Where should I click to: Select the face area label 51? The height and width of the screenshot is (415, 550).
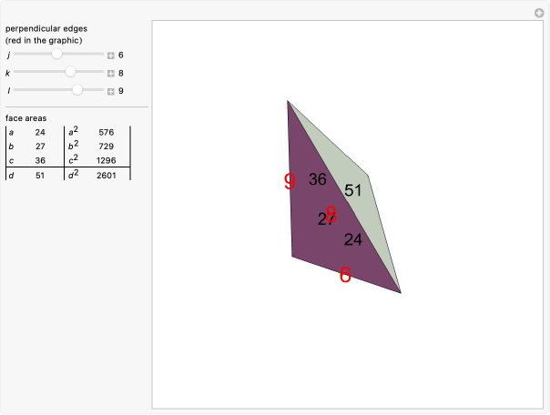coord(353,191)
